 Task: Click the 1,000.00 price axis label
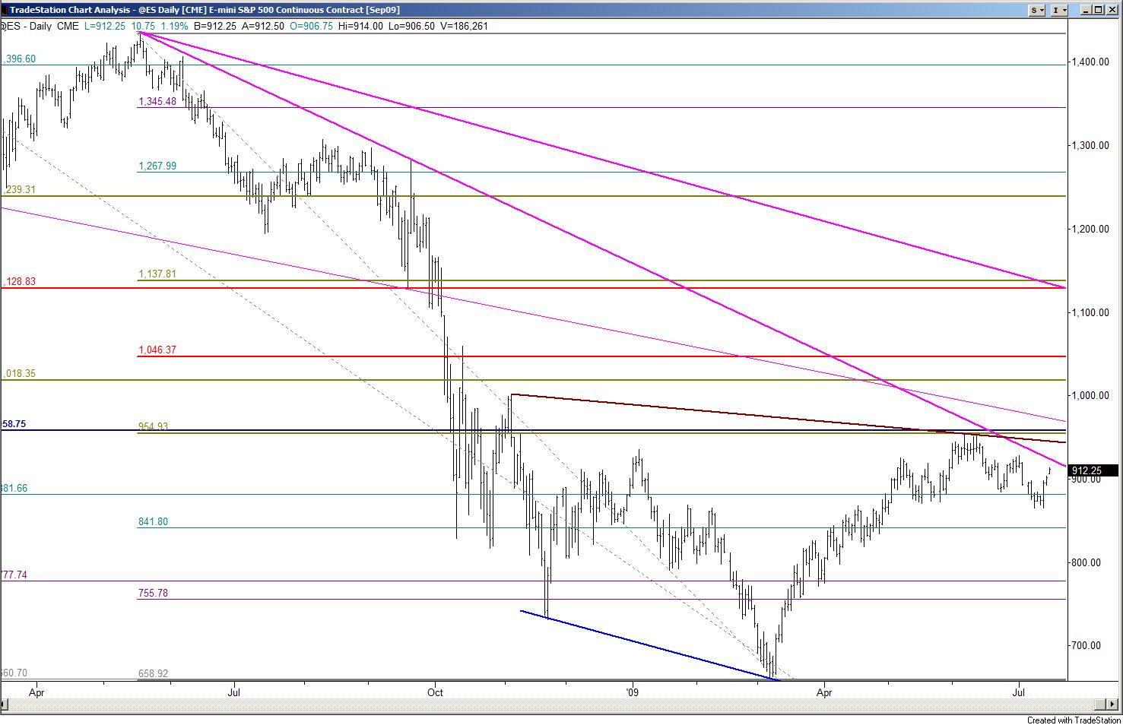click(x=1089, y=396)
